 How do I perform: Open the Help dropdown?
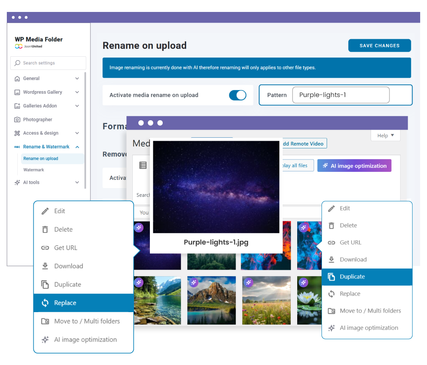tap(385, 135)
